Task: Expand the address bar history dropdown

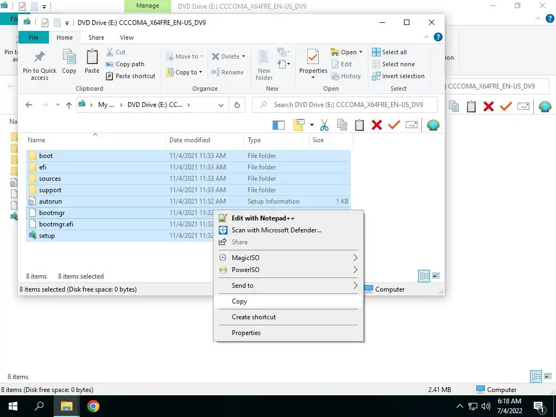Action: [221, 105]
